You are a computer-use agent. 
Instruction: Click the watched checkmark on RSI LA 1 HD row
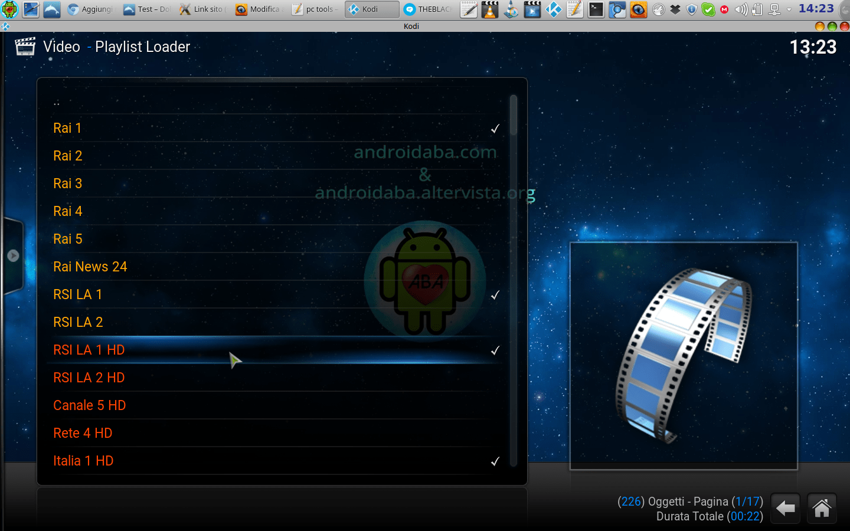pos(495,350)
